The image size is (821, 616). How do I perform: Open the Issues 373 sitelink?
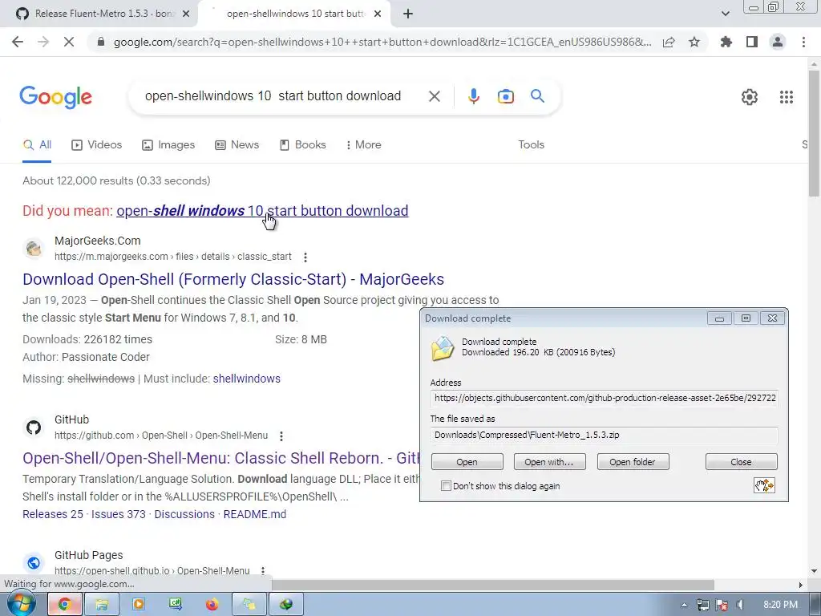click(119, 514)
